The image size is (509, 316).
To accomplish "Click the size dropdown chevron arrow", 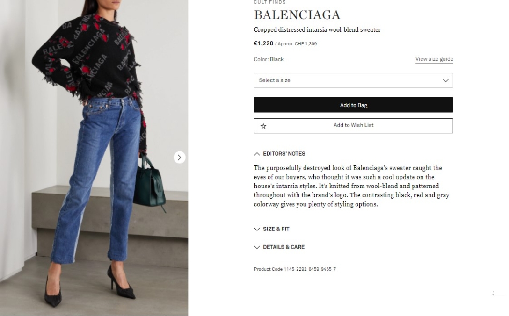I will click(445, 80).
